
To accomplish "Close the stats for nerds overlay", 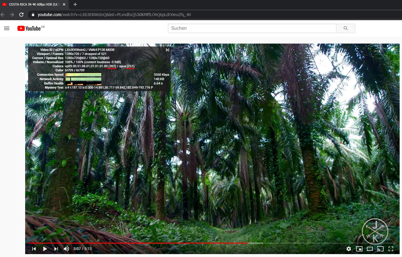I will (x=167, y=50).
